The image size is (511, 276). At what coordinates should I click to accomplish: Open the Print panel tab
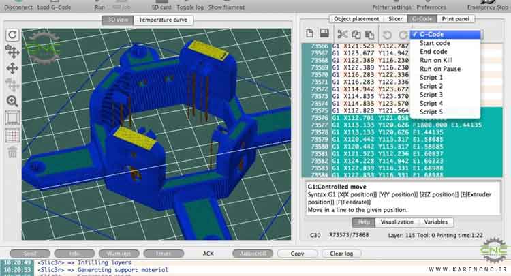coord(456,19)
